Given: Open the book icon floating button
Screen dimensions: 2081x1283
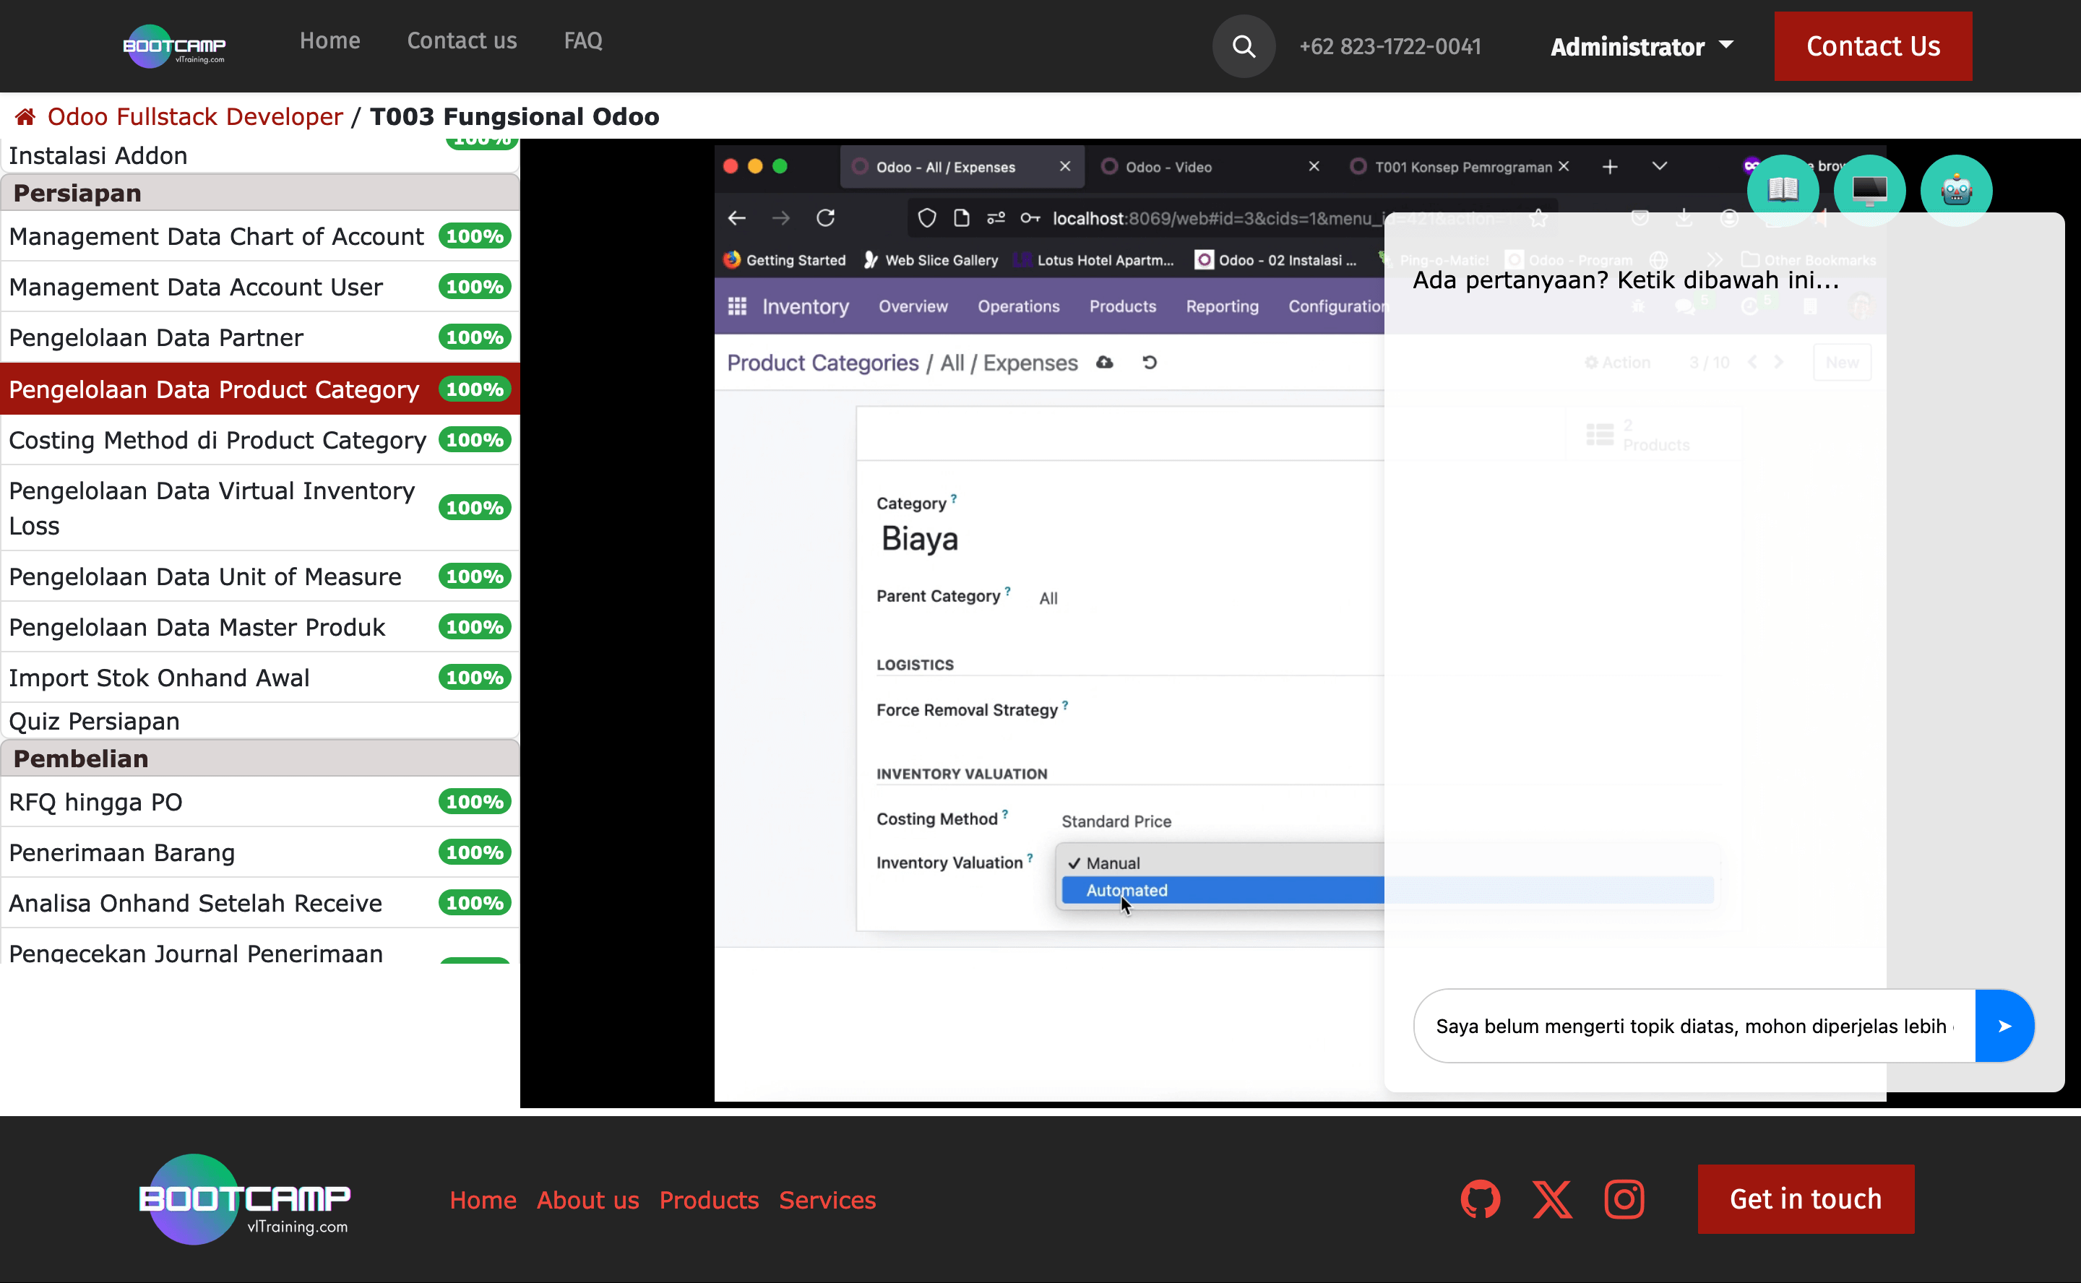Looking at the screenshot, I should (1783, 190).
